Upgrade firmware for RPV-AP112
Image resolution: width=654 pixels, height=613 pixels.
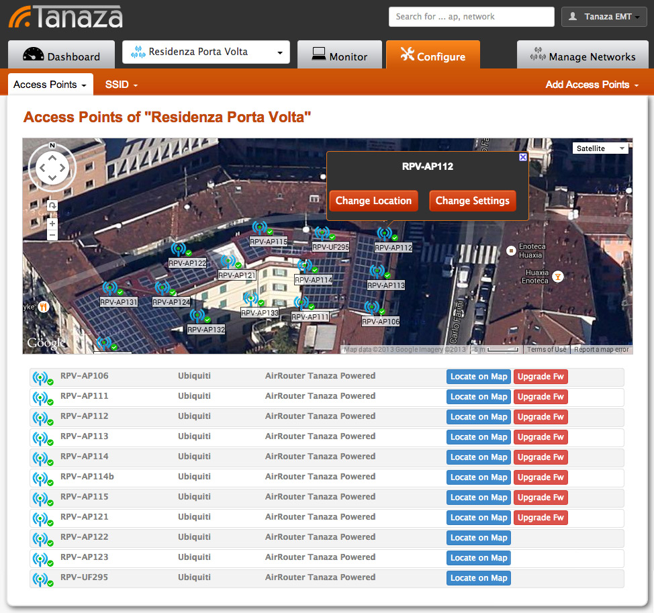click(541, 417)
